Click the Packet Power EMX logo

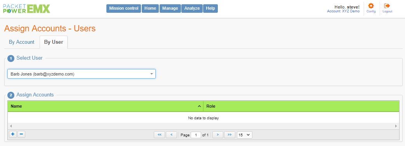(x=26, y=9)
